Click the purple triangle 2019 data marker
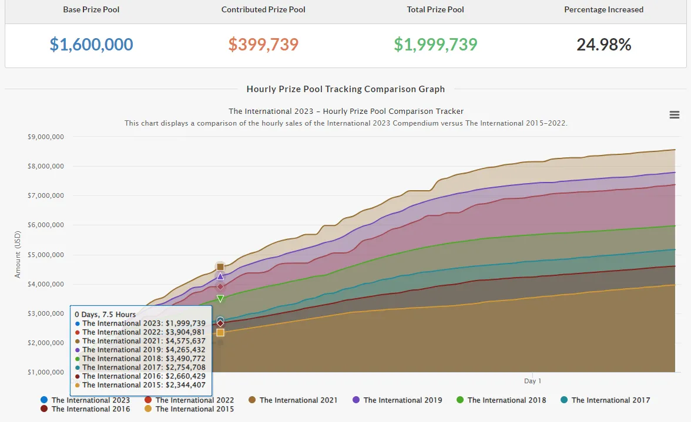Image resolution: width=691 pixels, height=422 pixels. [x=220, y=276]
